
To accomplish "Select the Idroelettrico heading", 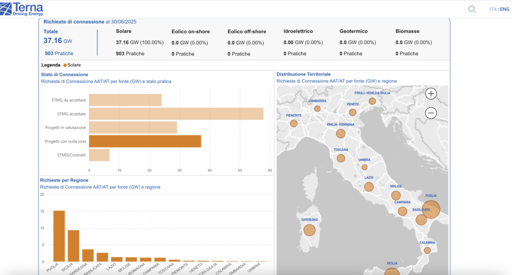I will pos(298,31).
